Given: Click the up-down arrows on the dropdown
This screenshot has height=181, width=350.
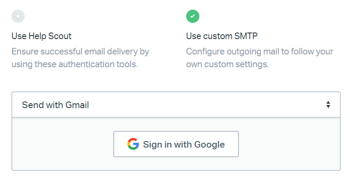Looking at the screenshot, I should coord(328,105).
